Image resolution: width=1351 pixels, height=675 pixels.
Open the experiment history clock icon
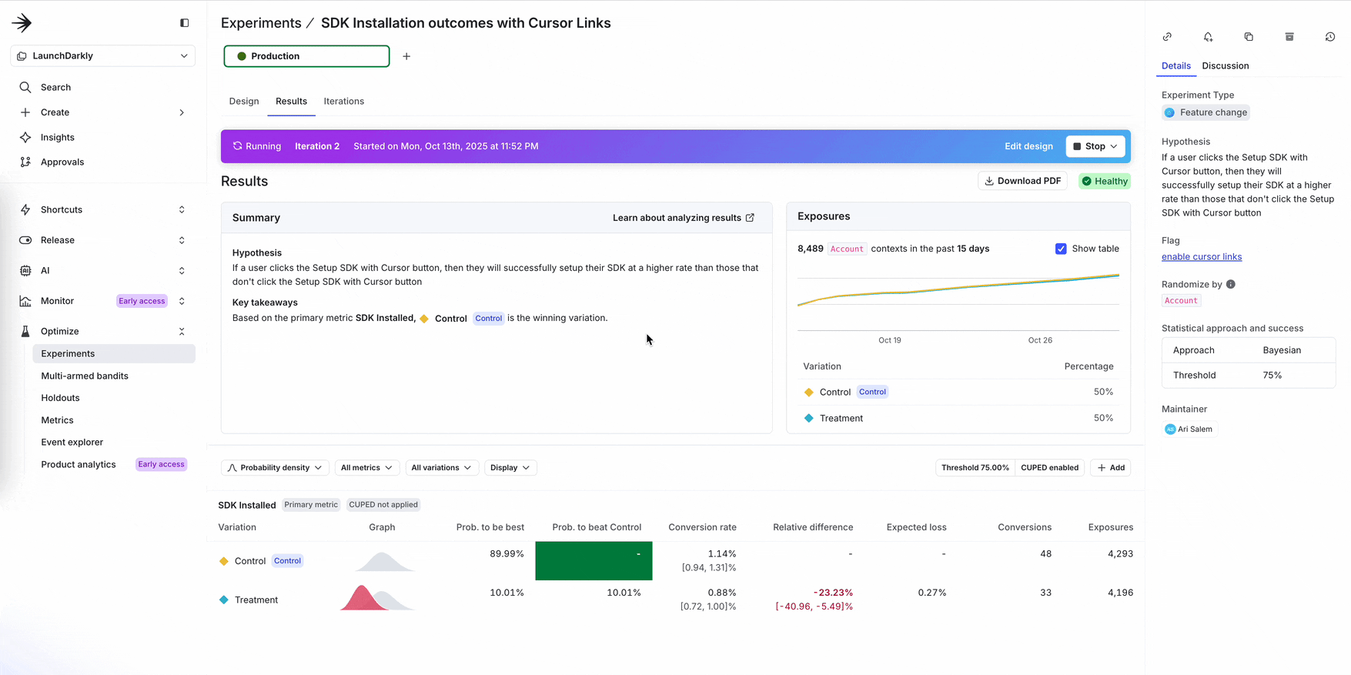click(x=1329, y=37)
